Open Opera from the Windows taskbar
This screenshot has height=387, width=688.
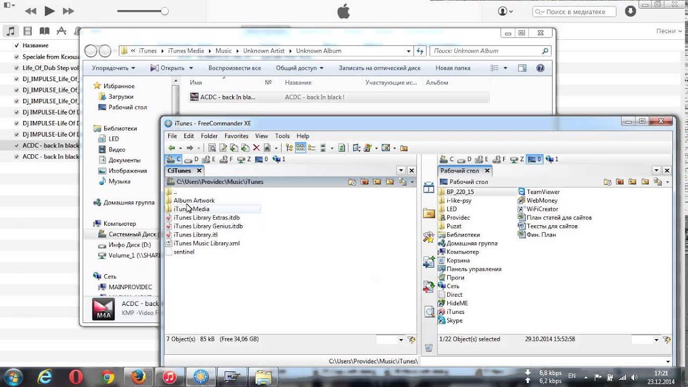76,377
